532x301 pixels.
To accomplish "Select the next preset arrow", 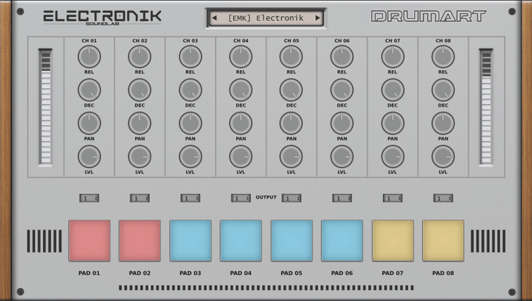I will pos(318,18).
